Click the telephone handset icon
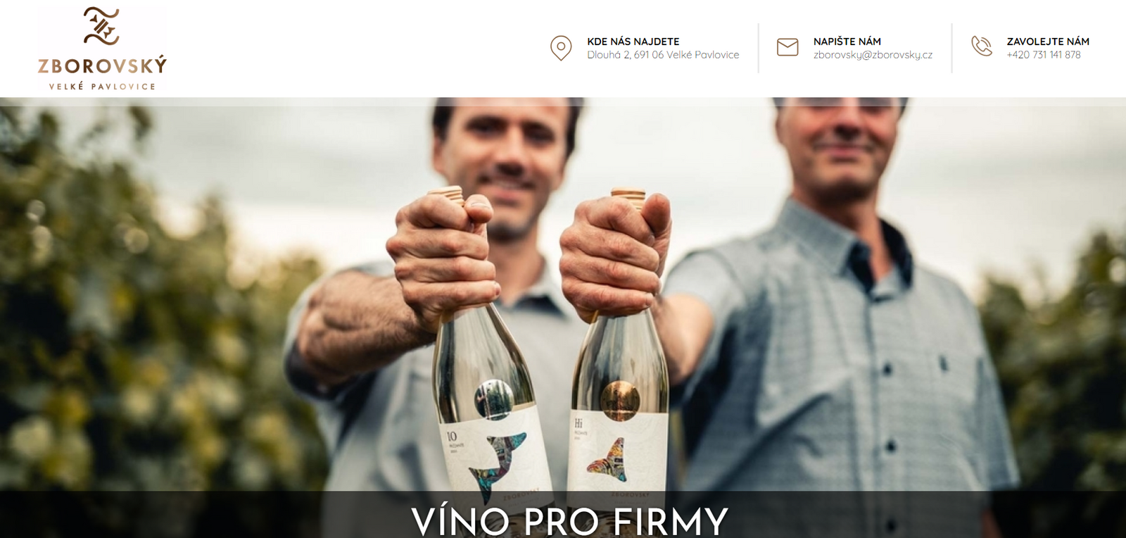This screenshot has width=1126, height=538. pos(981,46)
